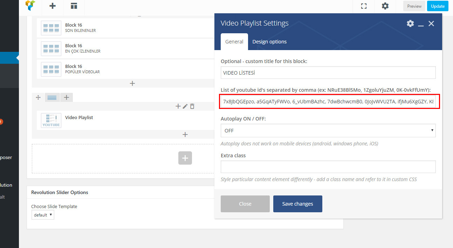453x248 pixels.
Task: Click the plus icon above Video Playlist
Action: (x=178, y=106)
